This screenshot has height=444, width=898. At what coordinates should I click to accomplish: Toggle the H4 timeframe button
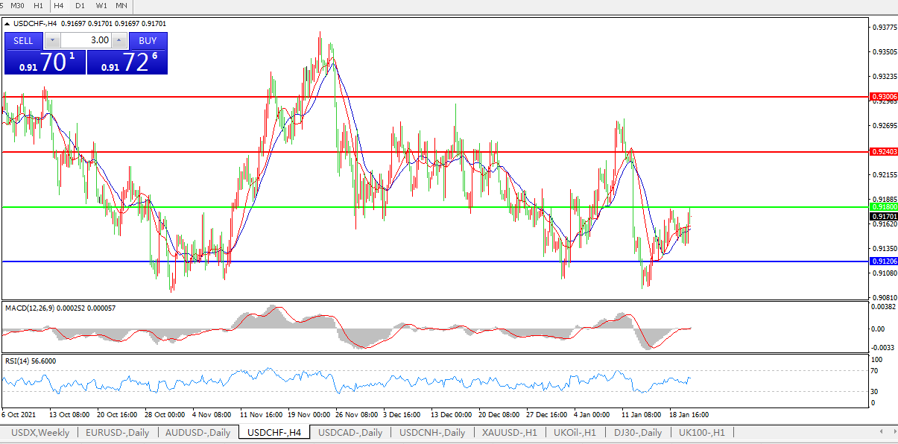(x=59, y=5)
